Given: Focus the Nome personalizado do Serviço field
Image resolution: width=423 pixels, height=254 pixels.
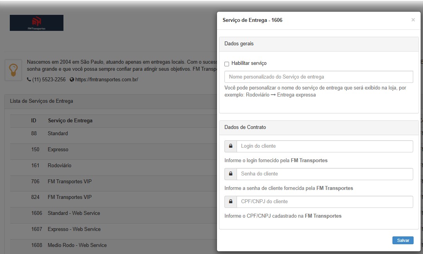Looking at the screenshot, I should point(318,77).
